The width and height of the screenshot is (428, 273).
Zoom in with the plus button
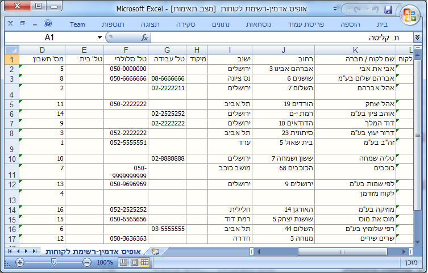[20, 263]
